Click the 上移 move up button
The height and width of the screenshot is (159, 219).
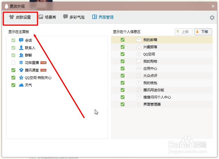184,32
